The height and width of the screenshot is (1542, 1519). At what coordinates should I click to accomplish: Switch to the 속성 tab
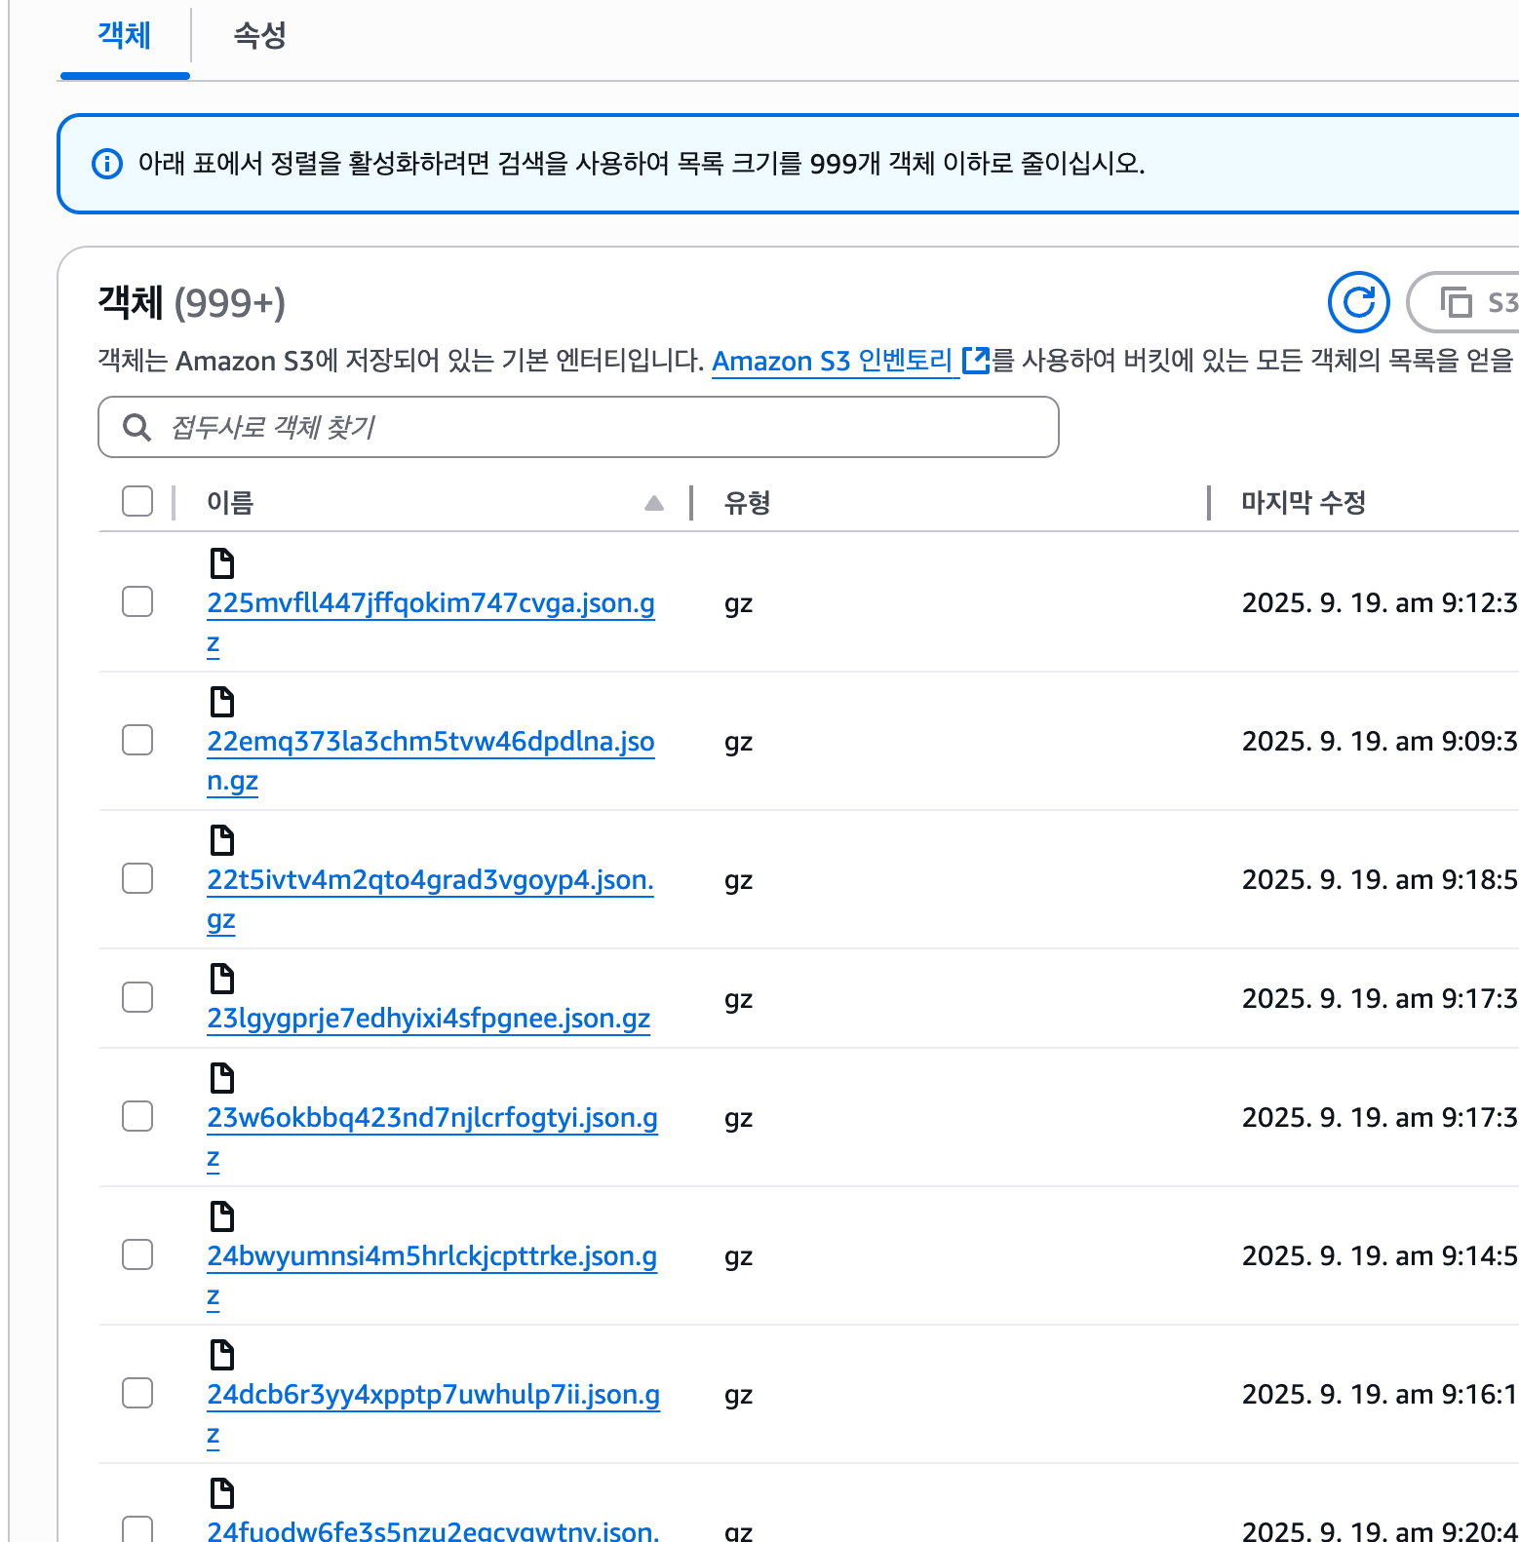point(259,36)
